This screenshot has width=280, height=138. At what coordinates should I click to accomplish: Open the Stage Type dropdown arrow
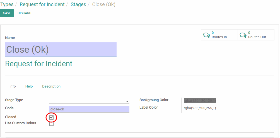coord(127,101)
